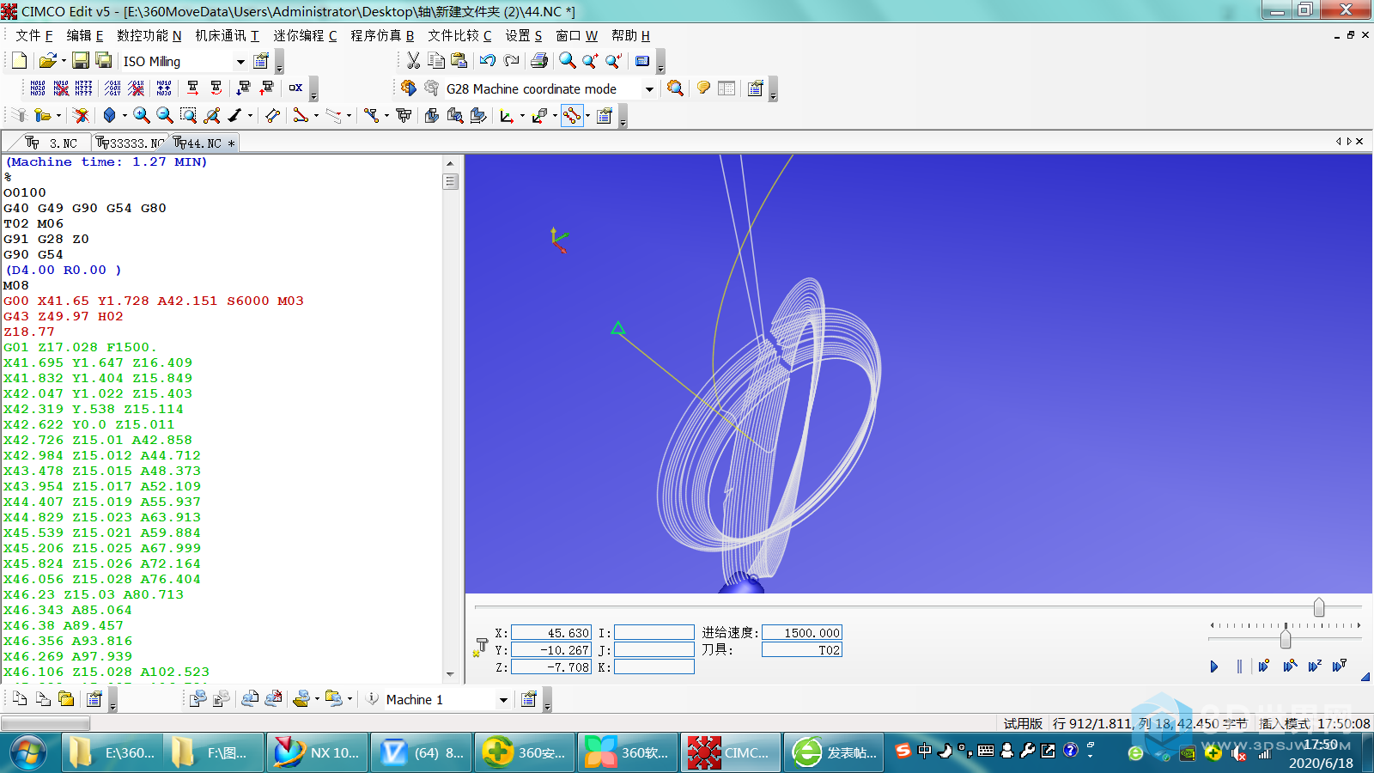Start backplot simulation with play button
1374x773 pixels.
point(1214,666)
